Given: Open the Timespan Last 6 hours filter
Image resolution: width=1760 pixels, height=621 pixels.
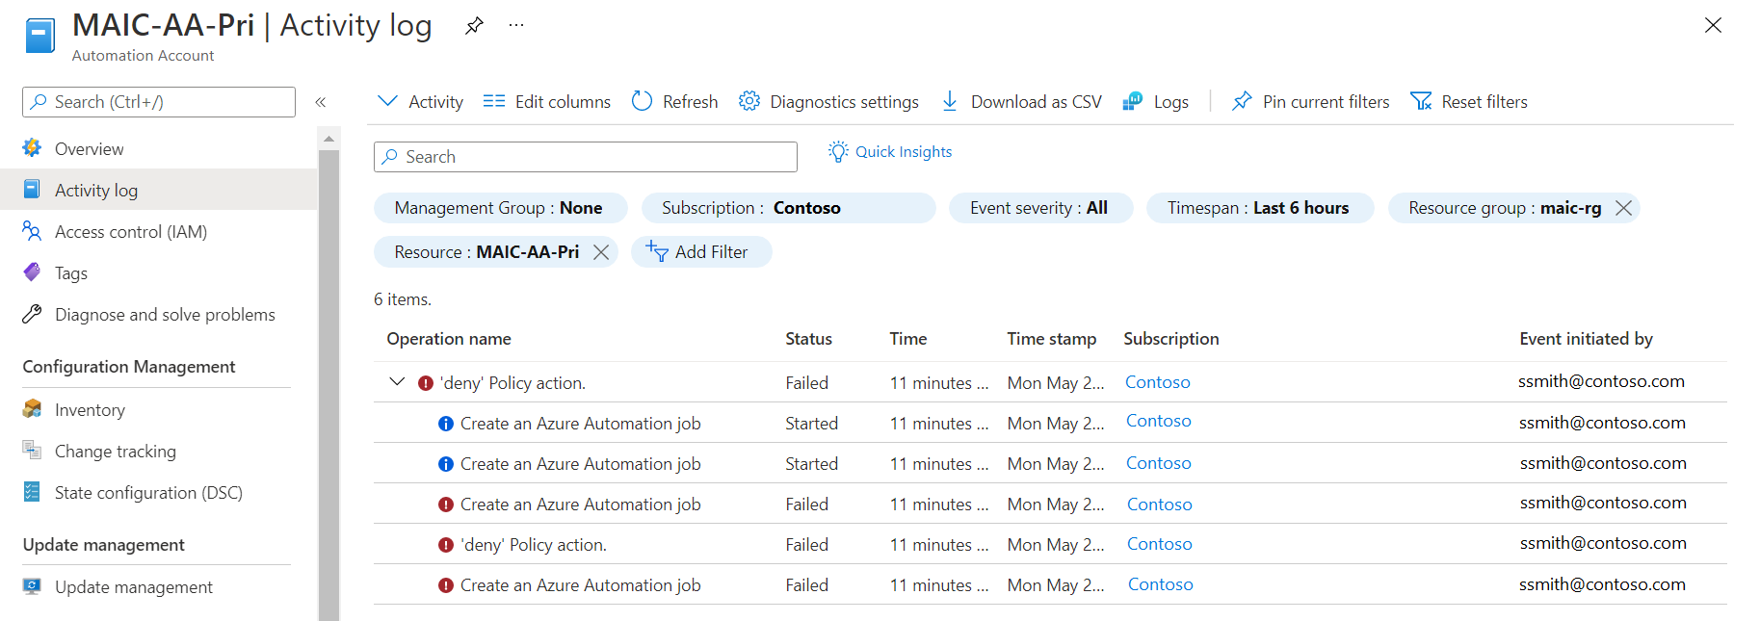Looking at the screenshot, I should coord(1258,208).
